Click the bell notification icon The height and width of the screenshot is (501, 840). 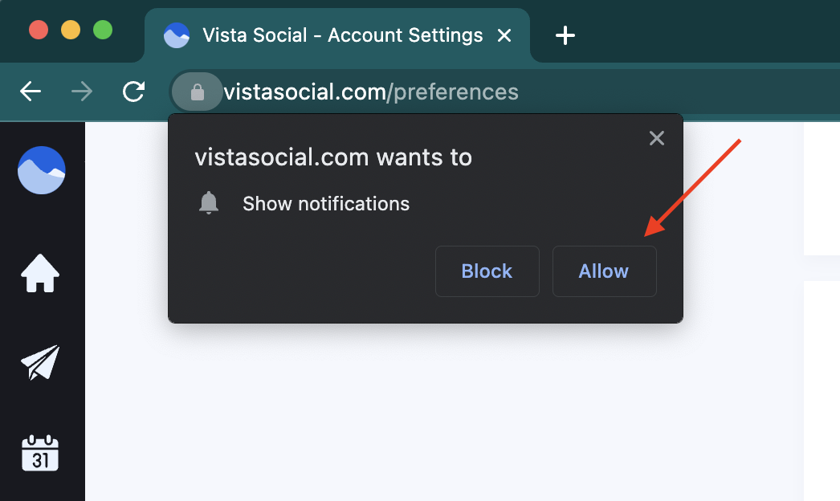(208, 203)
